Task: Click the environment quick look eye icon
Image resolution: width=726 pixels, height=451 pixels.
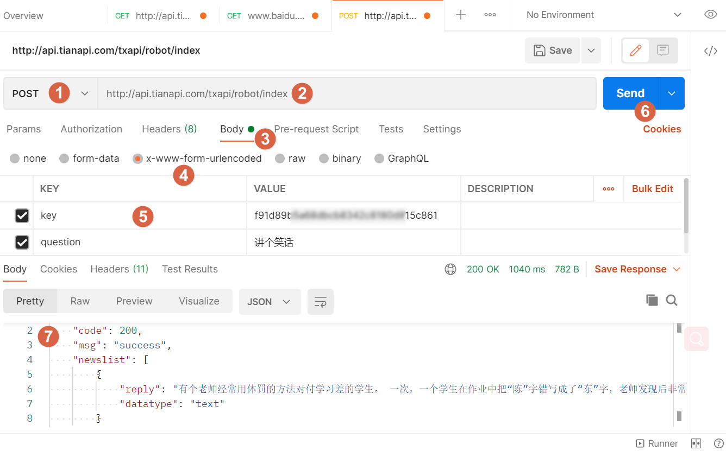Action: 710,15
